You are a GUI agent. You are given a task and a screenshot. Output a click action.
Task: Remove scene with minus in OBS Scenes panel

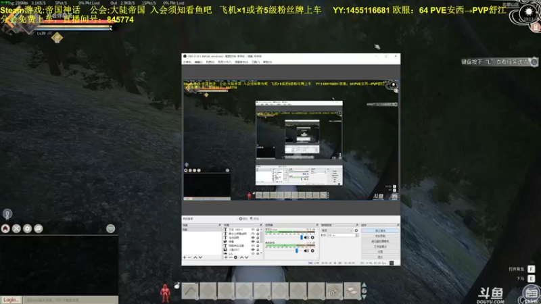pos(189,257)
